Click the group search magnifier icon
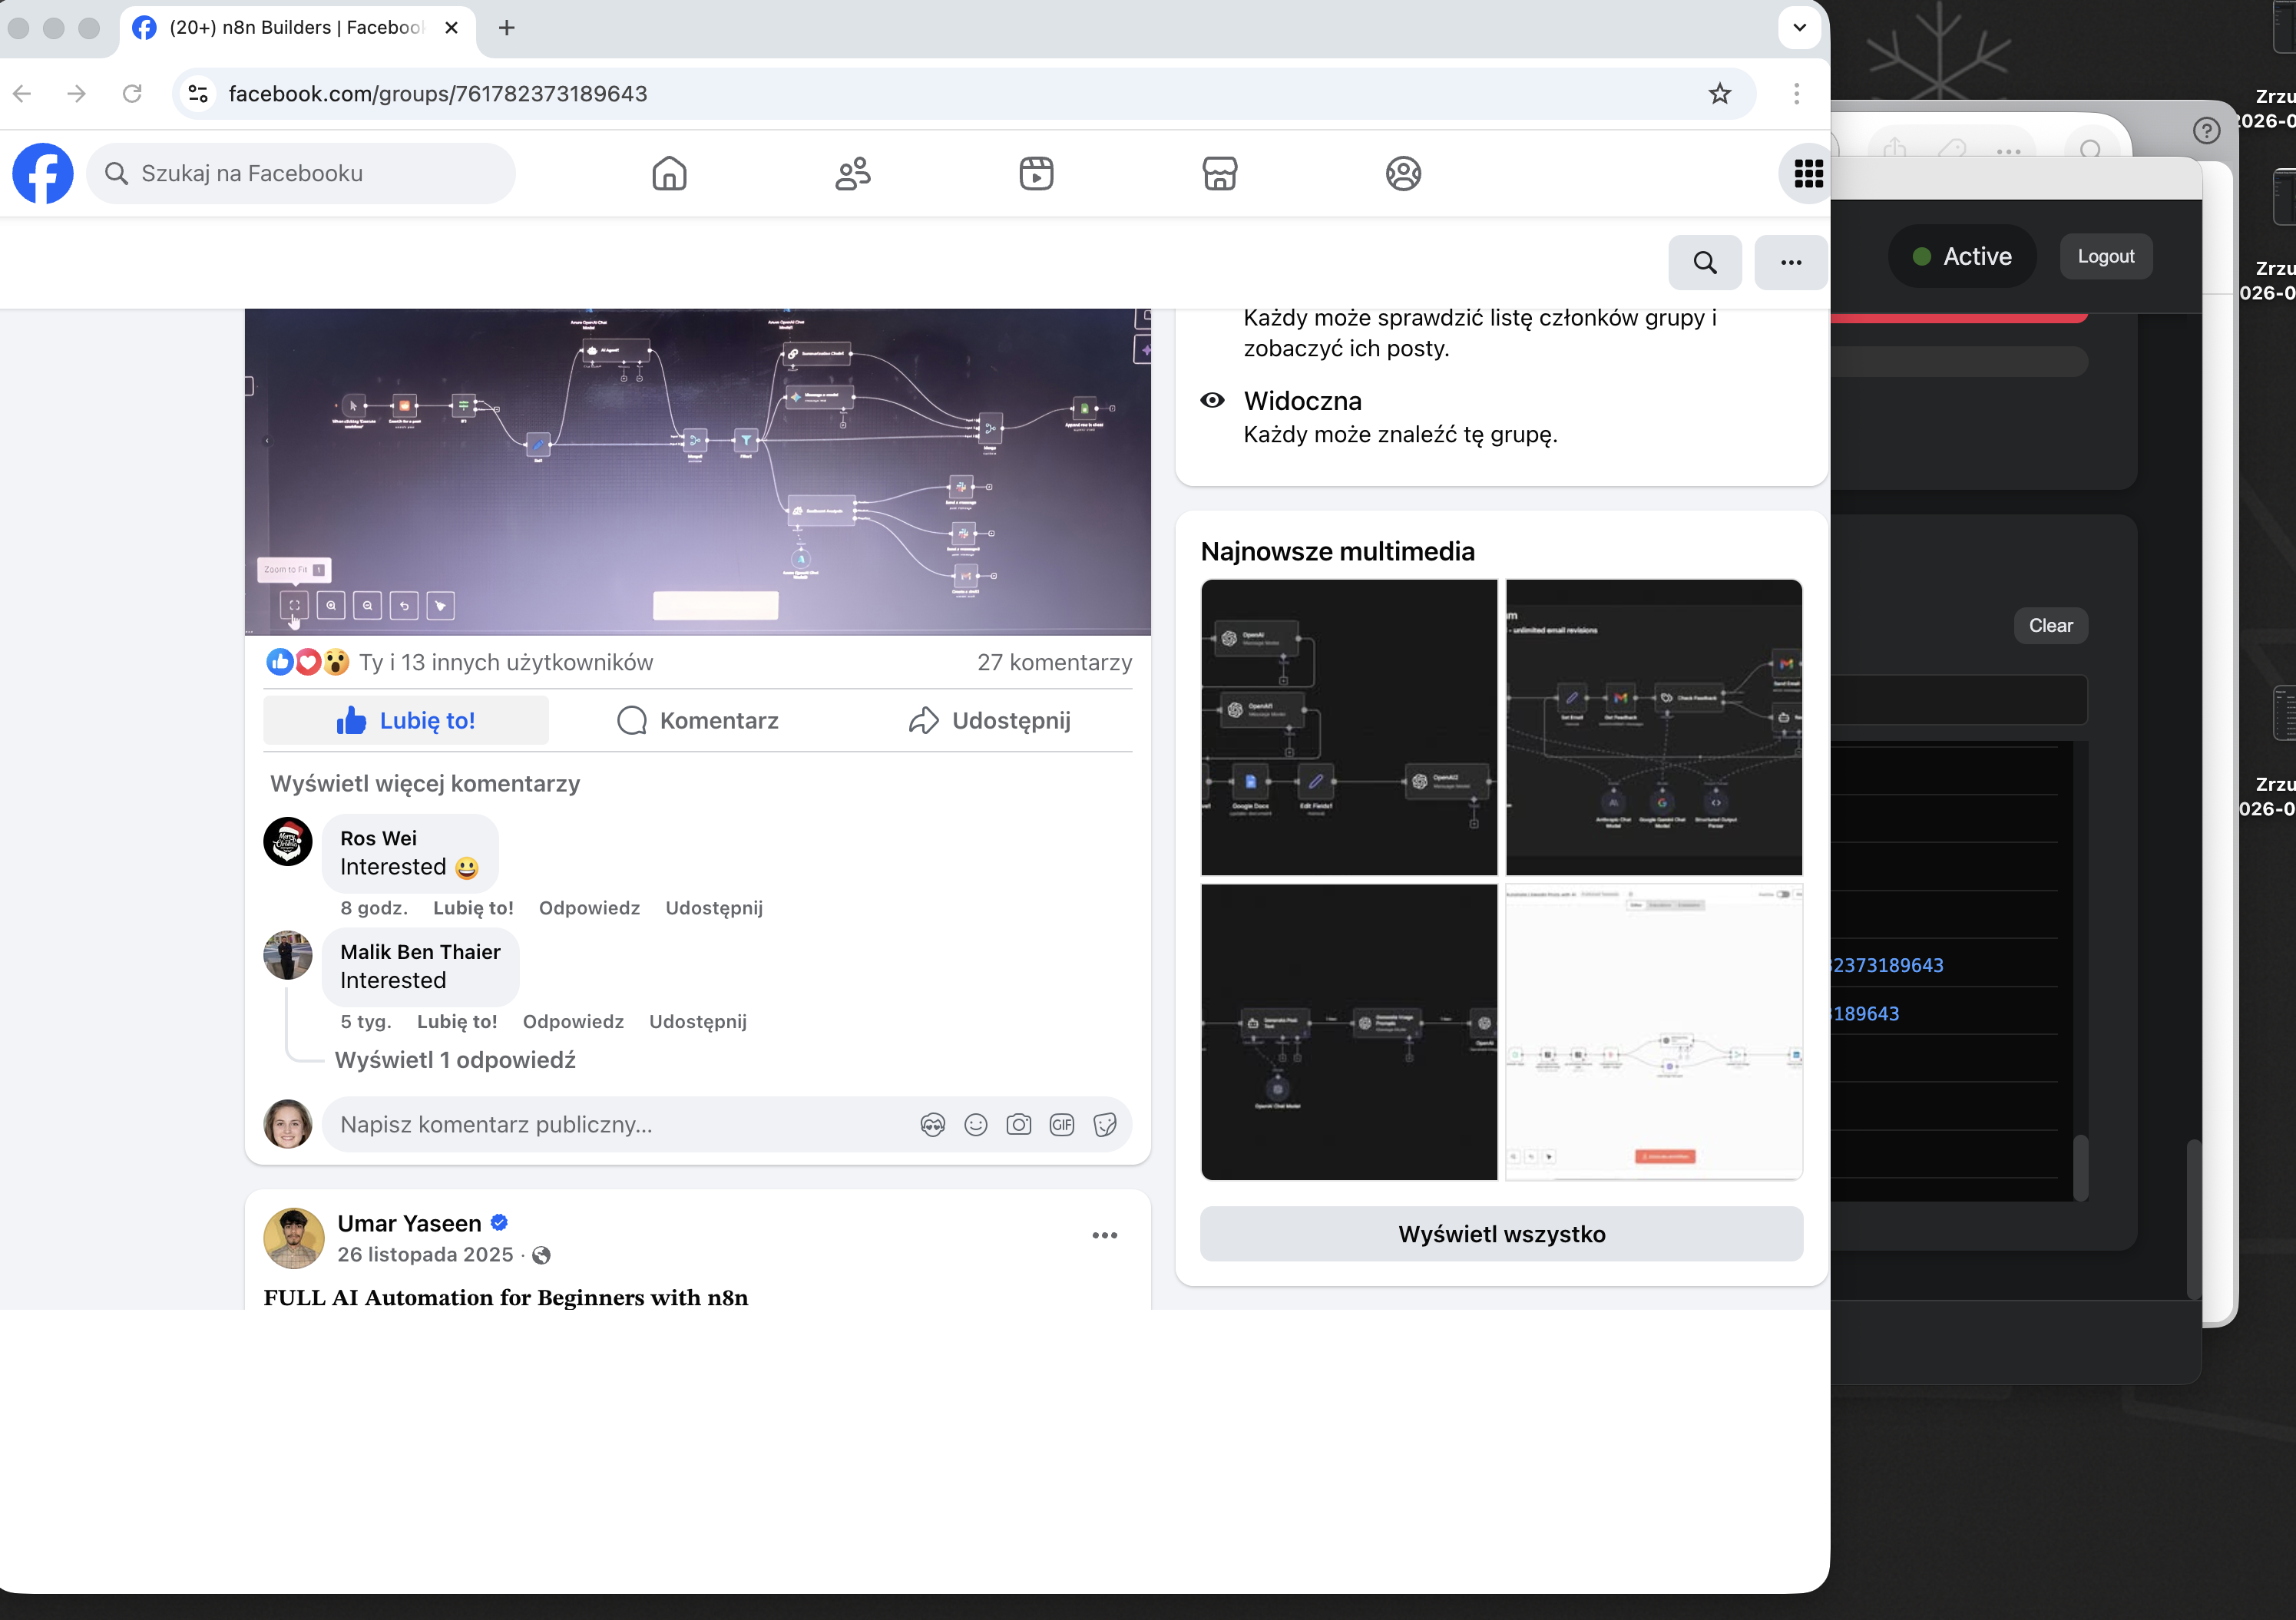This screenshot has height=1620, width=2296. tap(1704, 262)
